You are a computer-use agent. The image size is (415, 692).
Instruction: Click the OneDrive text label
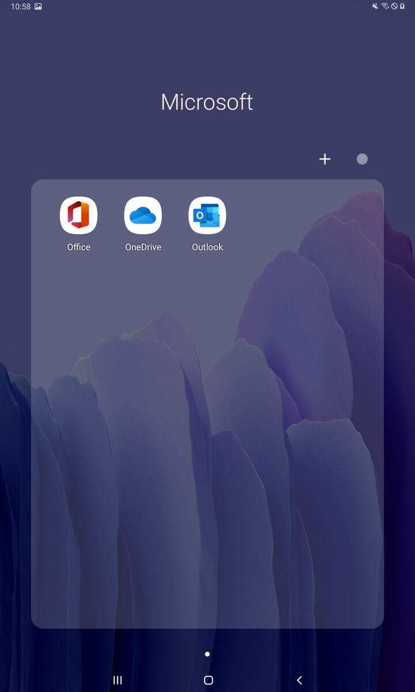tap(143, 247)
